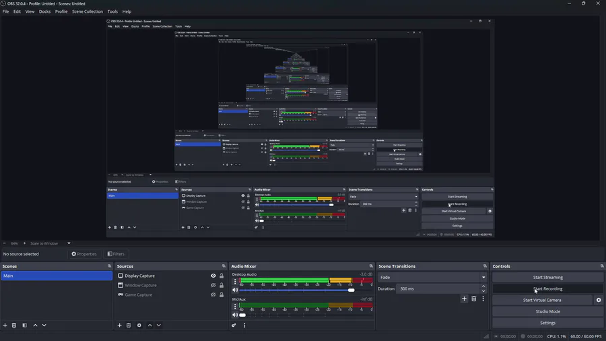
Task: Remove selected scene using Scenes trash icon
Action: [x=14, y=325]
